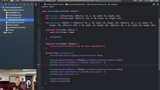Open the related items grid menu

coord(36,4)
